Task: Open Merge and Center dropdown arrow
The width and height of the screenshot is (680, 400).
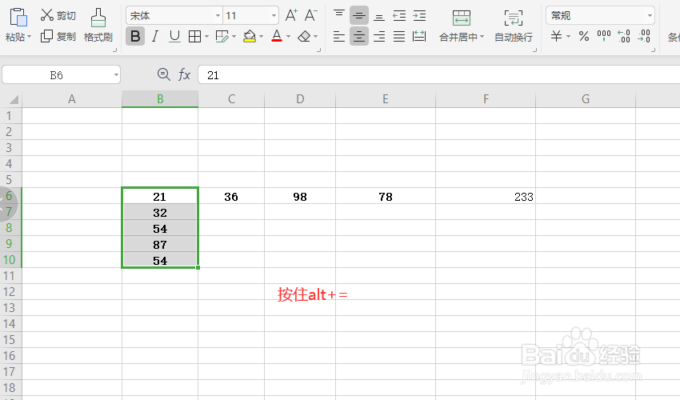Action: (x=482, y=37)
